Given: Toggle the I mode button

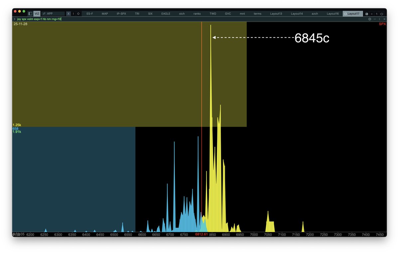Looking at the screenshot, I should [73, 14].
